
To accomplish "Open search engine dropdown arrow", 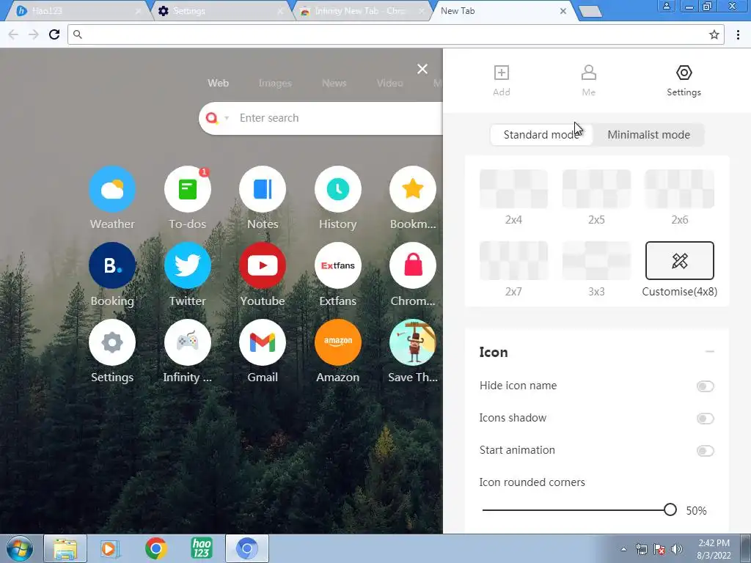I will click(227, 118).
